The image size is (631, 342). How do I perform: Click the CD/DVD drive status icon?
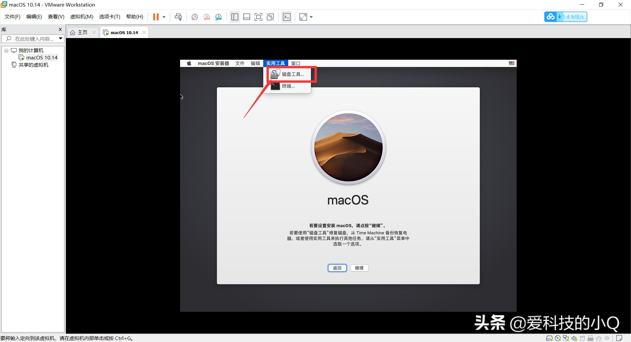[x=558, y=338]
